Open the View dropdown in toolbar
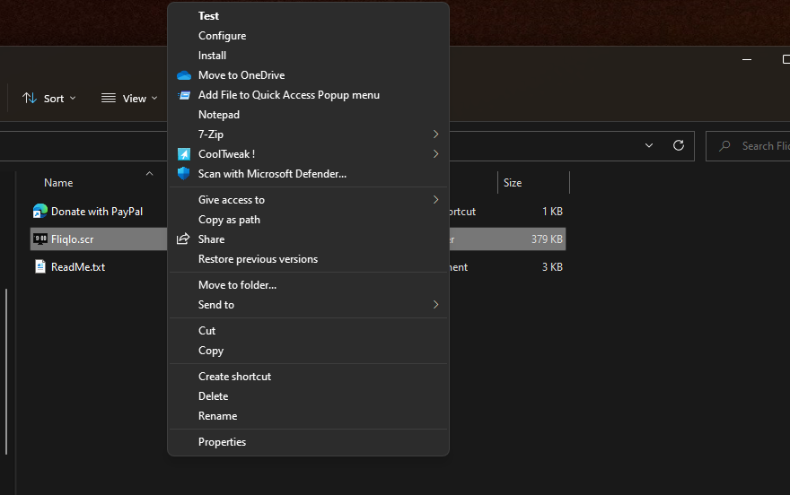This screenshot has height=495, width=790. click(129, 99)
